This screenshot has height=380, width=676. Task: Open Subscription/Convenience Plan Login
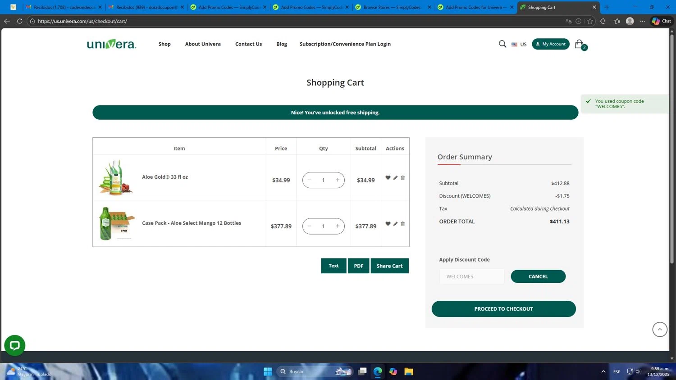point(345,44)
